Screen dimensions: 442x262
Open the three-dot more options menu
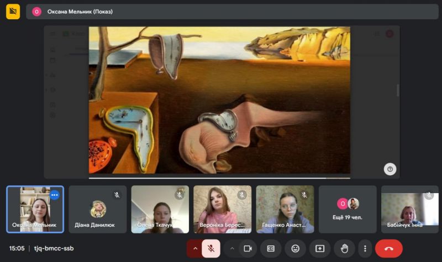pos(365,249)
